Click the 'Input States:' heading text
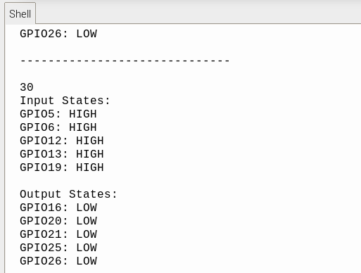 [65, 101]
